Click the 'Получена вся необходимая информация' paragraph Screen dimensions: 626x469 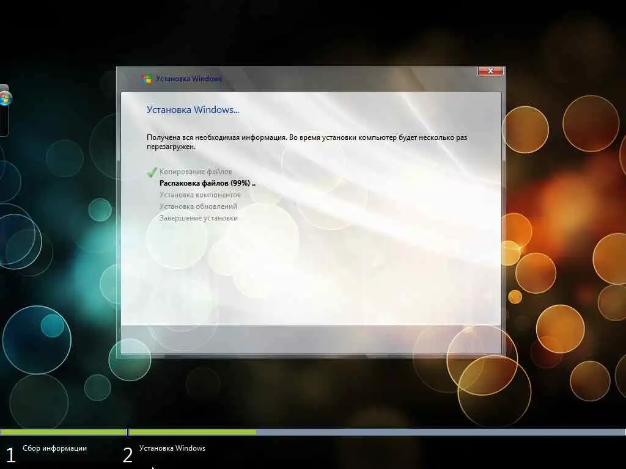[307, 142]
